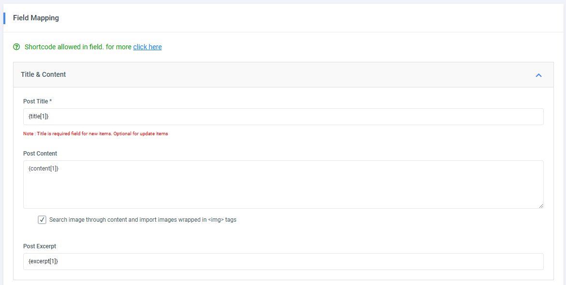This screenshot has height=285, width=566.
Task: Click the "Post Title" field label
Action: point(35,101)
